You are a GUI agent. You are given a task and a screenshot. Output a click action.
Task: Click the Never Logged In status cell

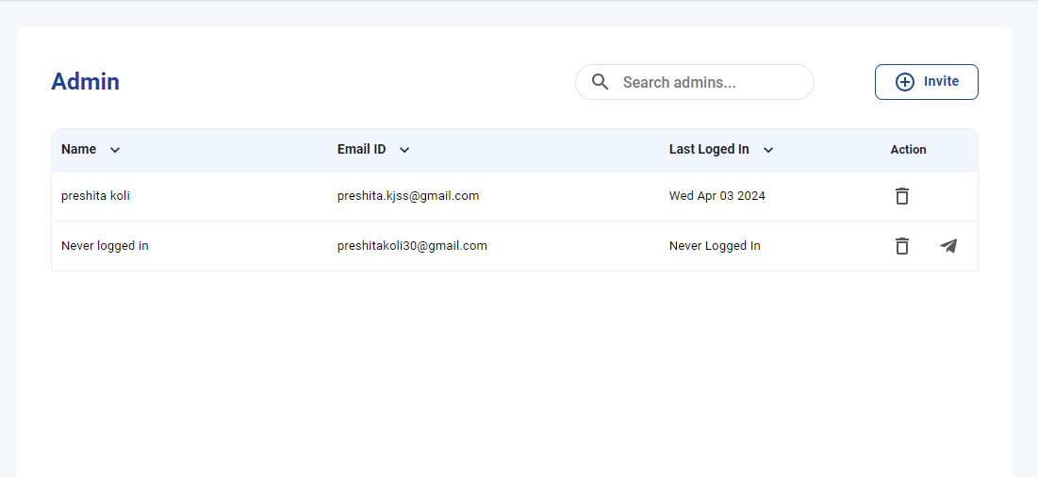click(x=715, y=246)
